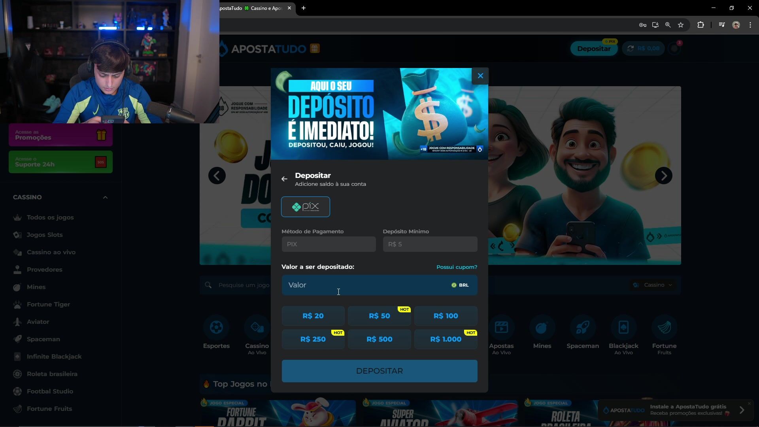Click the Depósito Mínimo R$ 5 field
The height and width of the screenshot is (427, 759).
tap(430, 244)
